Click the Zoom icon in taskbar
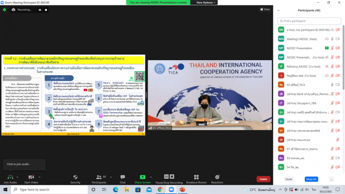The height and width of the screenshot is (194, 345). coord(171,189)
